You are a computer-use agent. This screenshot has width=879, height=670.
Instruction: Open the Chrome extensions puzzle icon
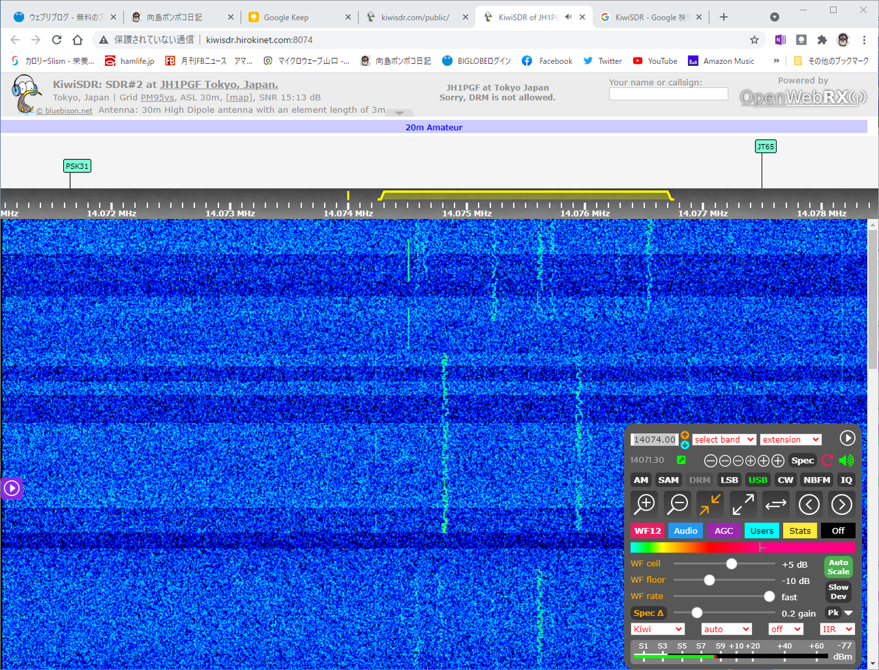(822, 40)
